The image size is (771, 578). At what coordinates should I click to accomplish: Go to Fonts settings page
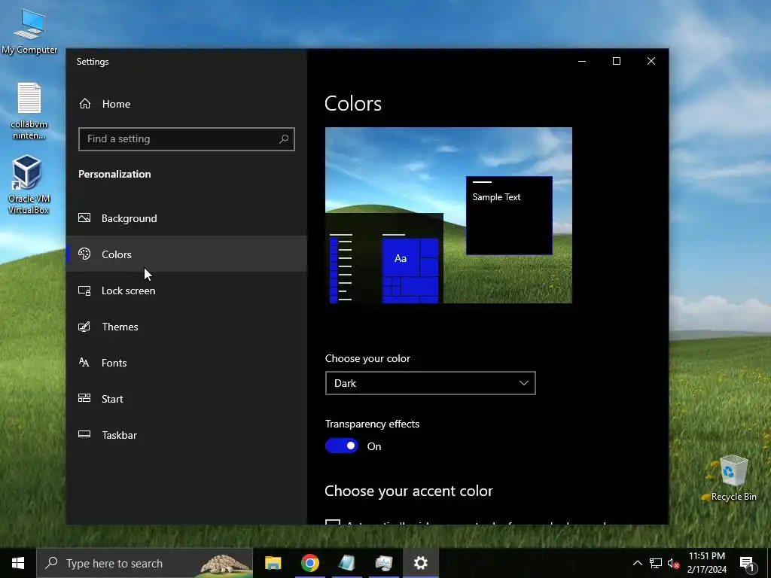[187, 363]
